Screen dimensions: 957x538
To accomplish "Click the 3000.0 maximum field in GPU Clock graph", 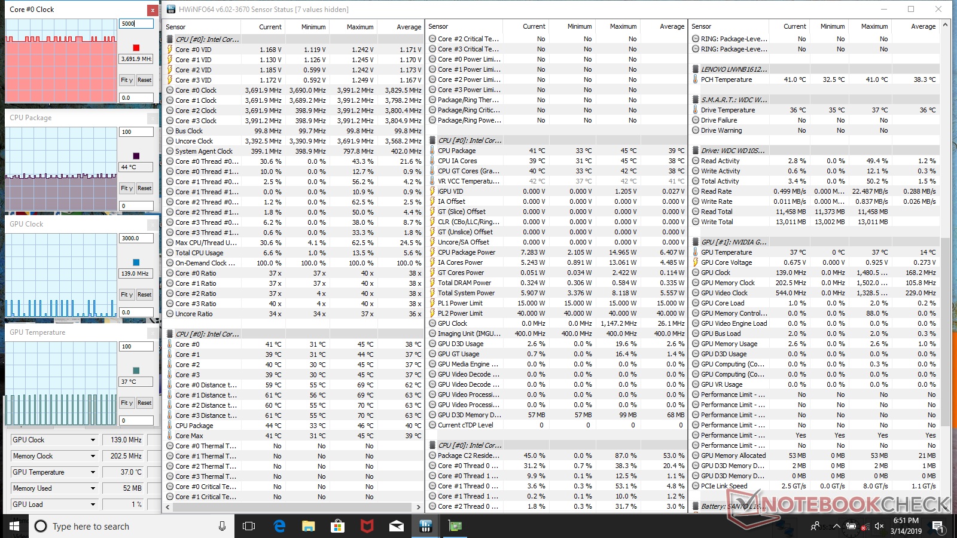I will tap(136, 238).
